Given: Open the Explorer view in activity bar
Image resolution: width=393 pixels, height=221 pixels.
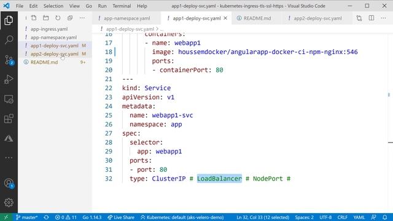Looking at the screenshot, I should point(9,20).
